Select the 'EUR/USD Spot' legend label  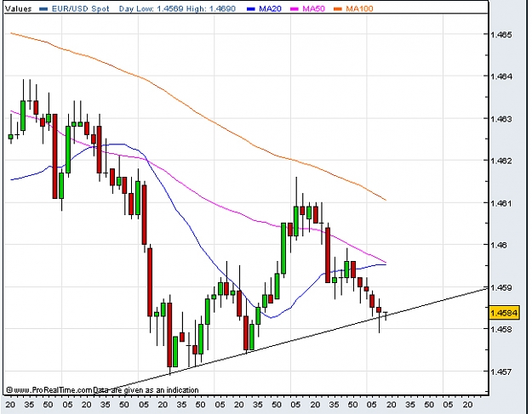[80, 9]
